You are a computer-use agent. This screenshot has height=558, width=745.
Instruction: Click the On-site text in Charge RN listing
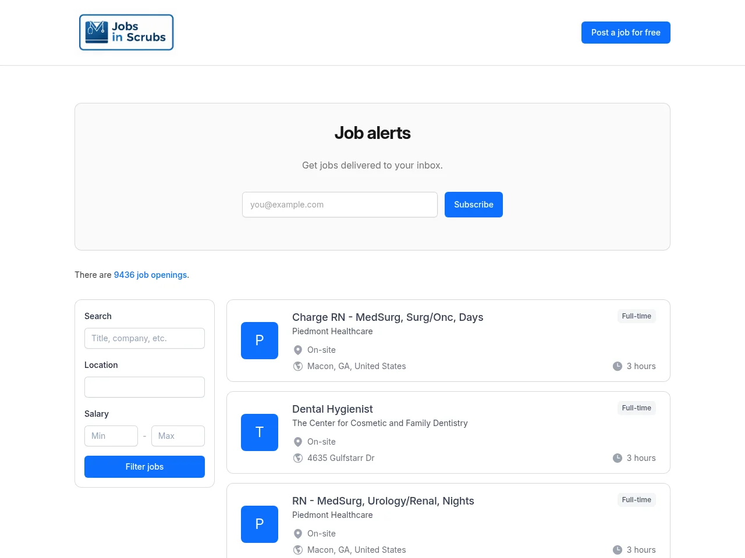(321, 350)
